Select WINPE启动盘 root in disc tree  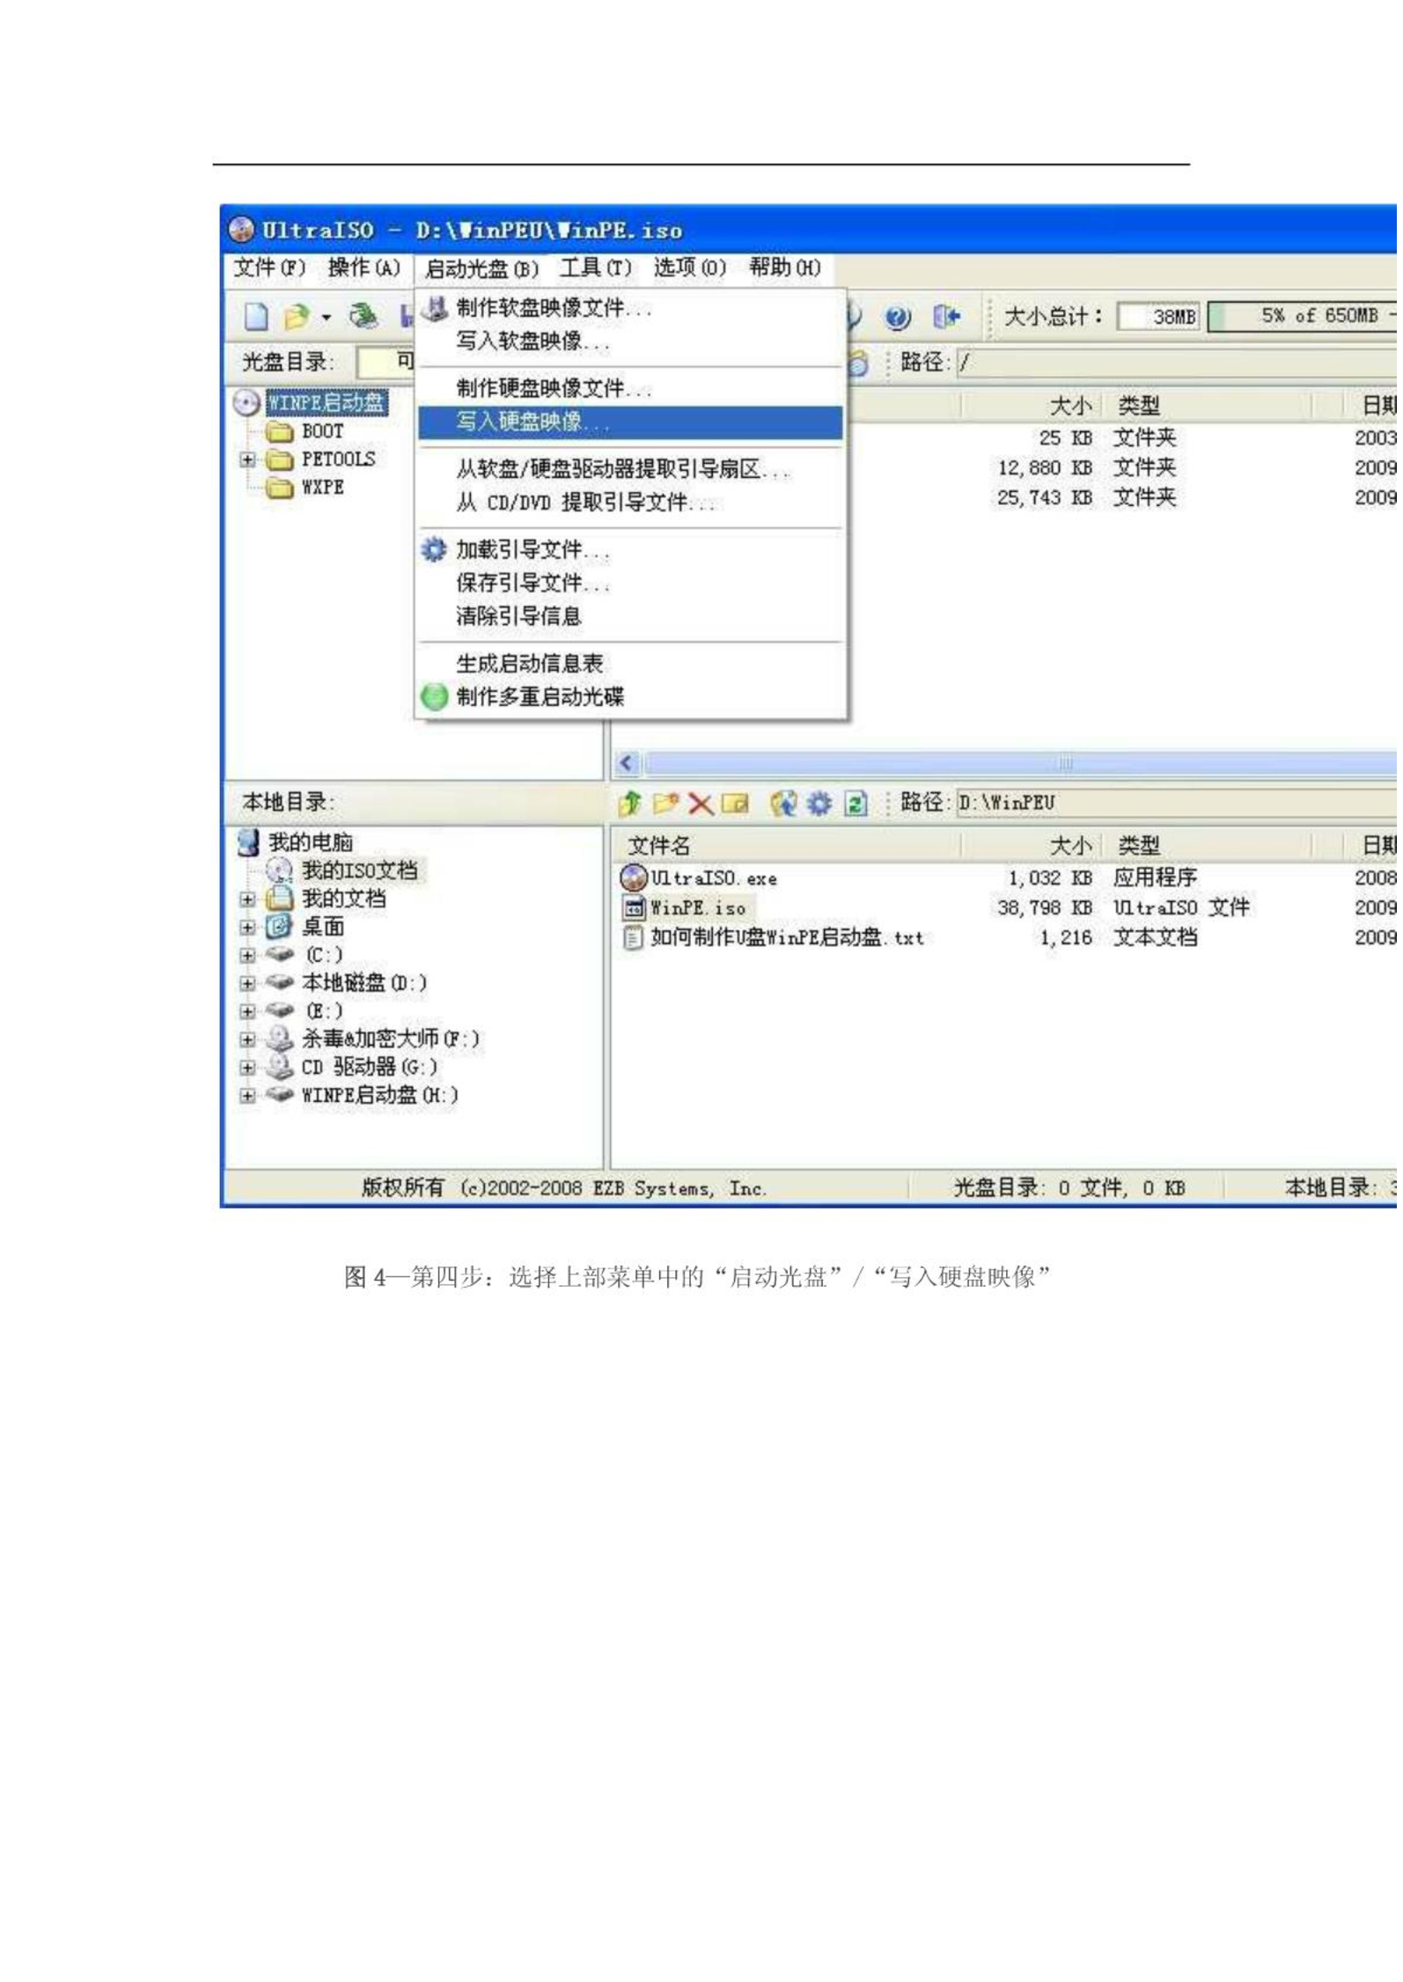(327, 404)
